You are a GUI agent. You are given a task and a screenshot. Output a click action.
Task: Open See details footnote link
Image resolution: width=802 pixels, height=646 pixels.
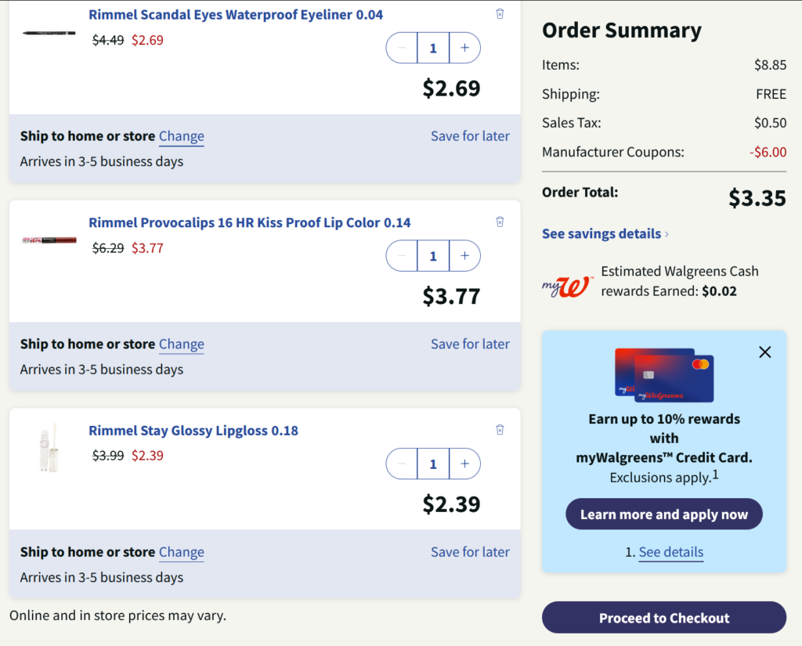[670, 552]
